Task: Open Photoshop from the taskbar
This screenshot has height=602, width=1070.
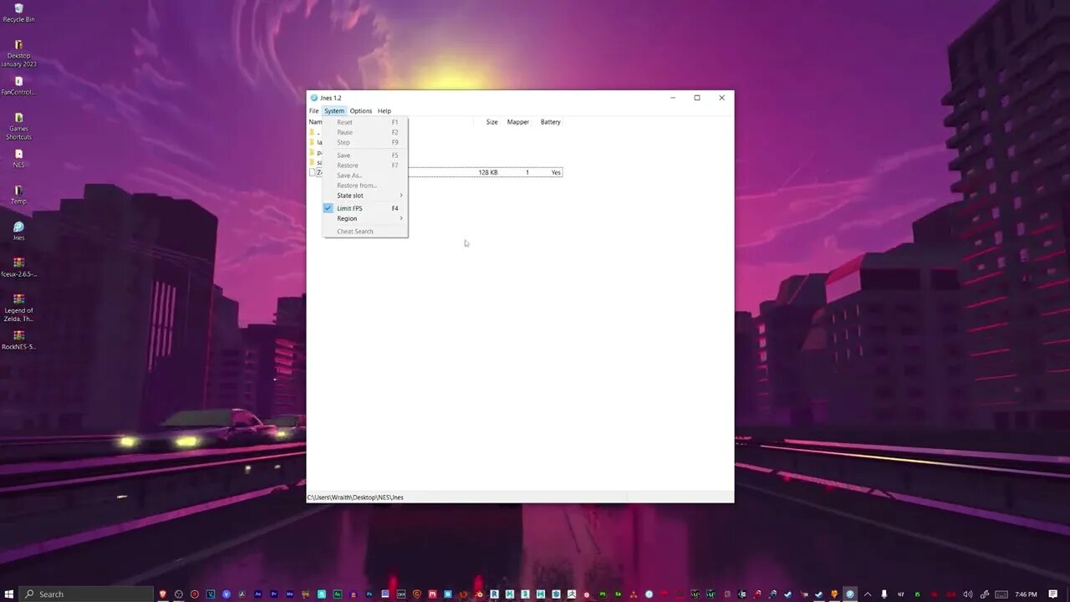Action: [x=369, y=594]
